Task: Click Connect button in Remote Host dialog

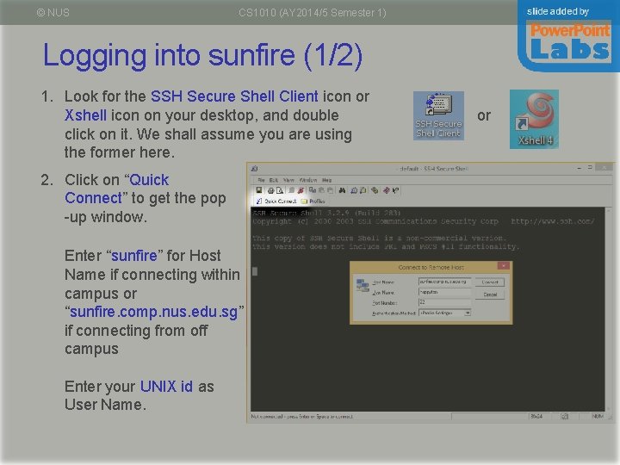Action: 489,282
